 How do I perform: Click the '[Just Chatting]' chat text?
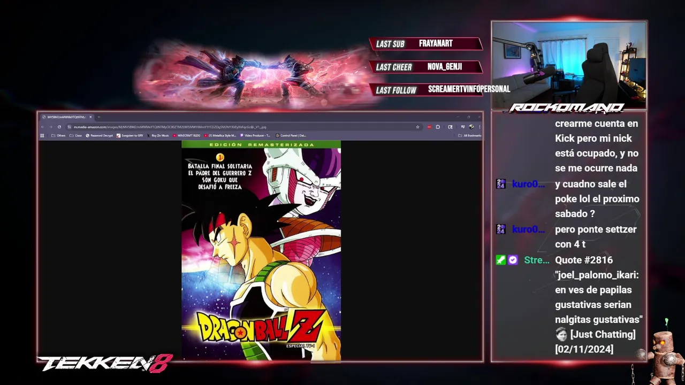pos(603,335)
